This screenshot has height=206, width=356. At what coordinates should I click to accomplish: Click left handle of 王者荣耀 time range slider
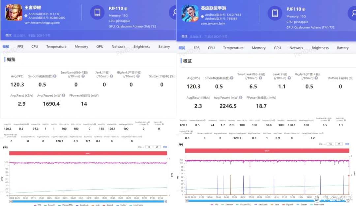click(x=11, y=201)
